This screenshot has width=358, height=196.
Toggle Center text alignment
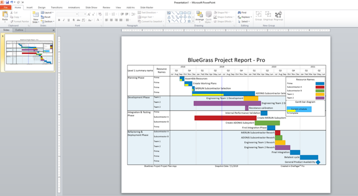coord(111,20)
